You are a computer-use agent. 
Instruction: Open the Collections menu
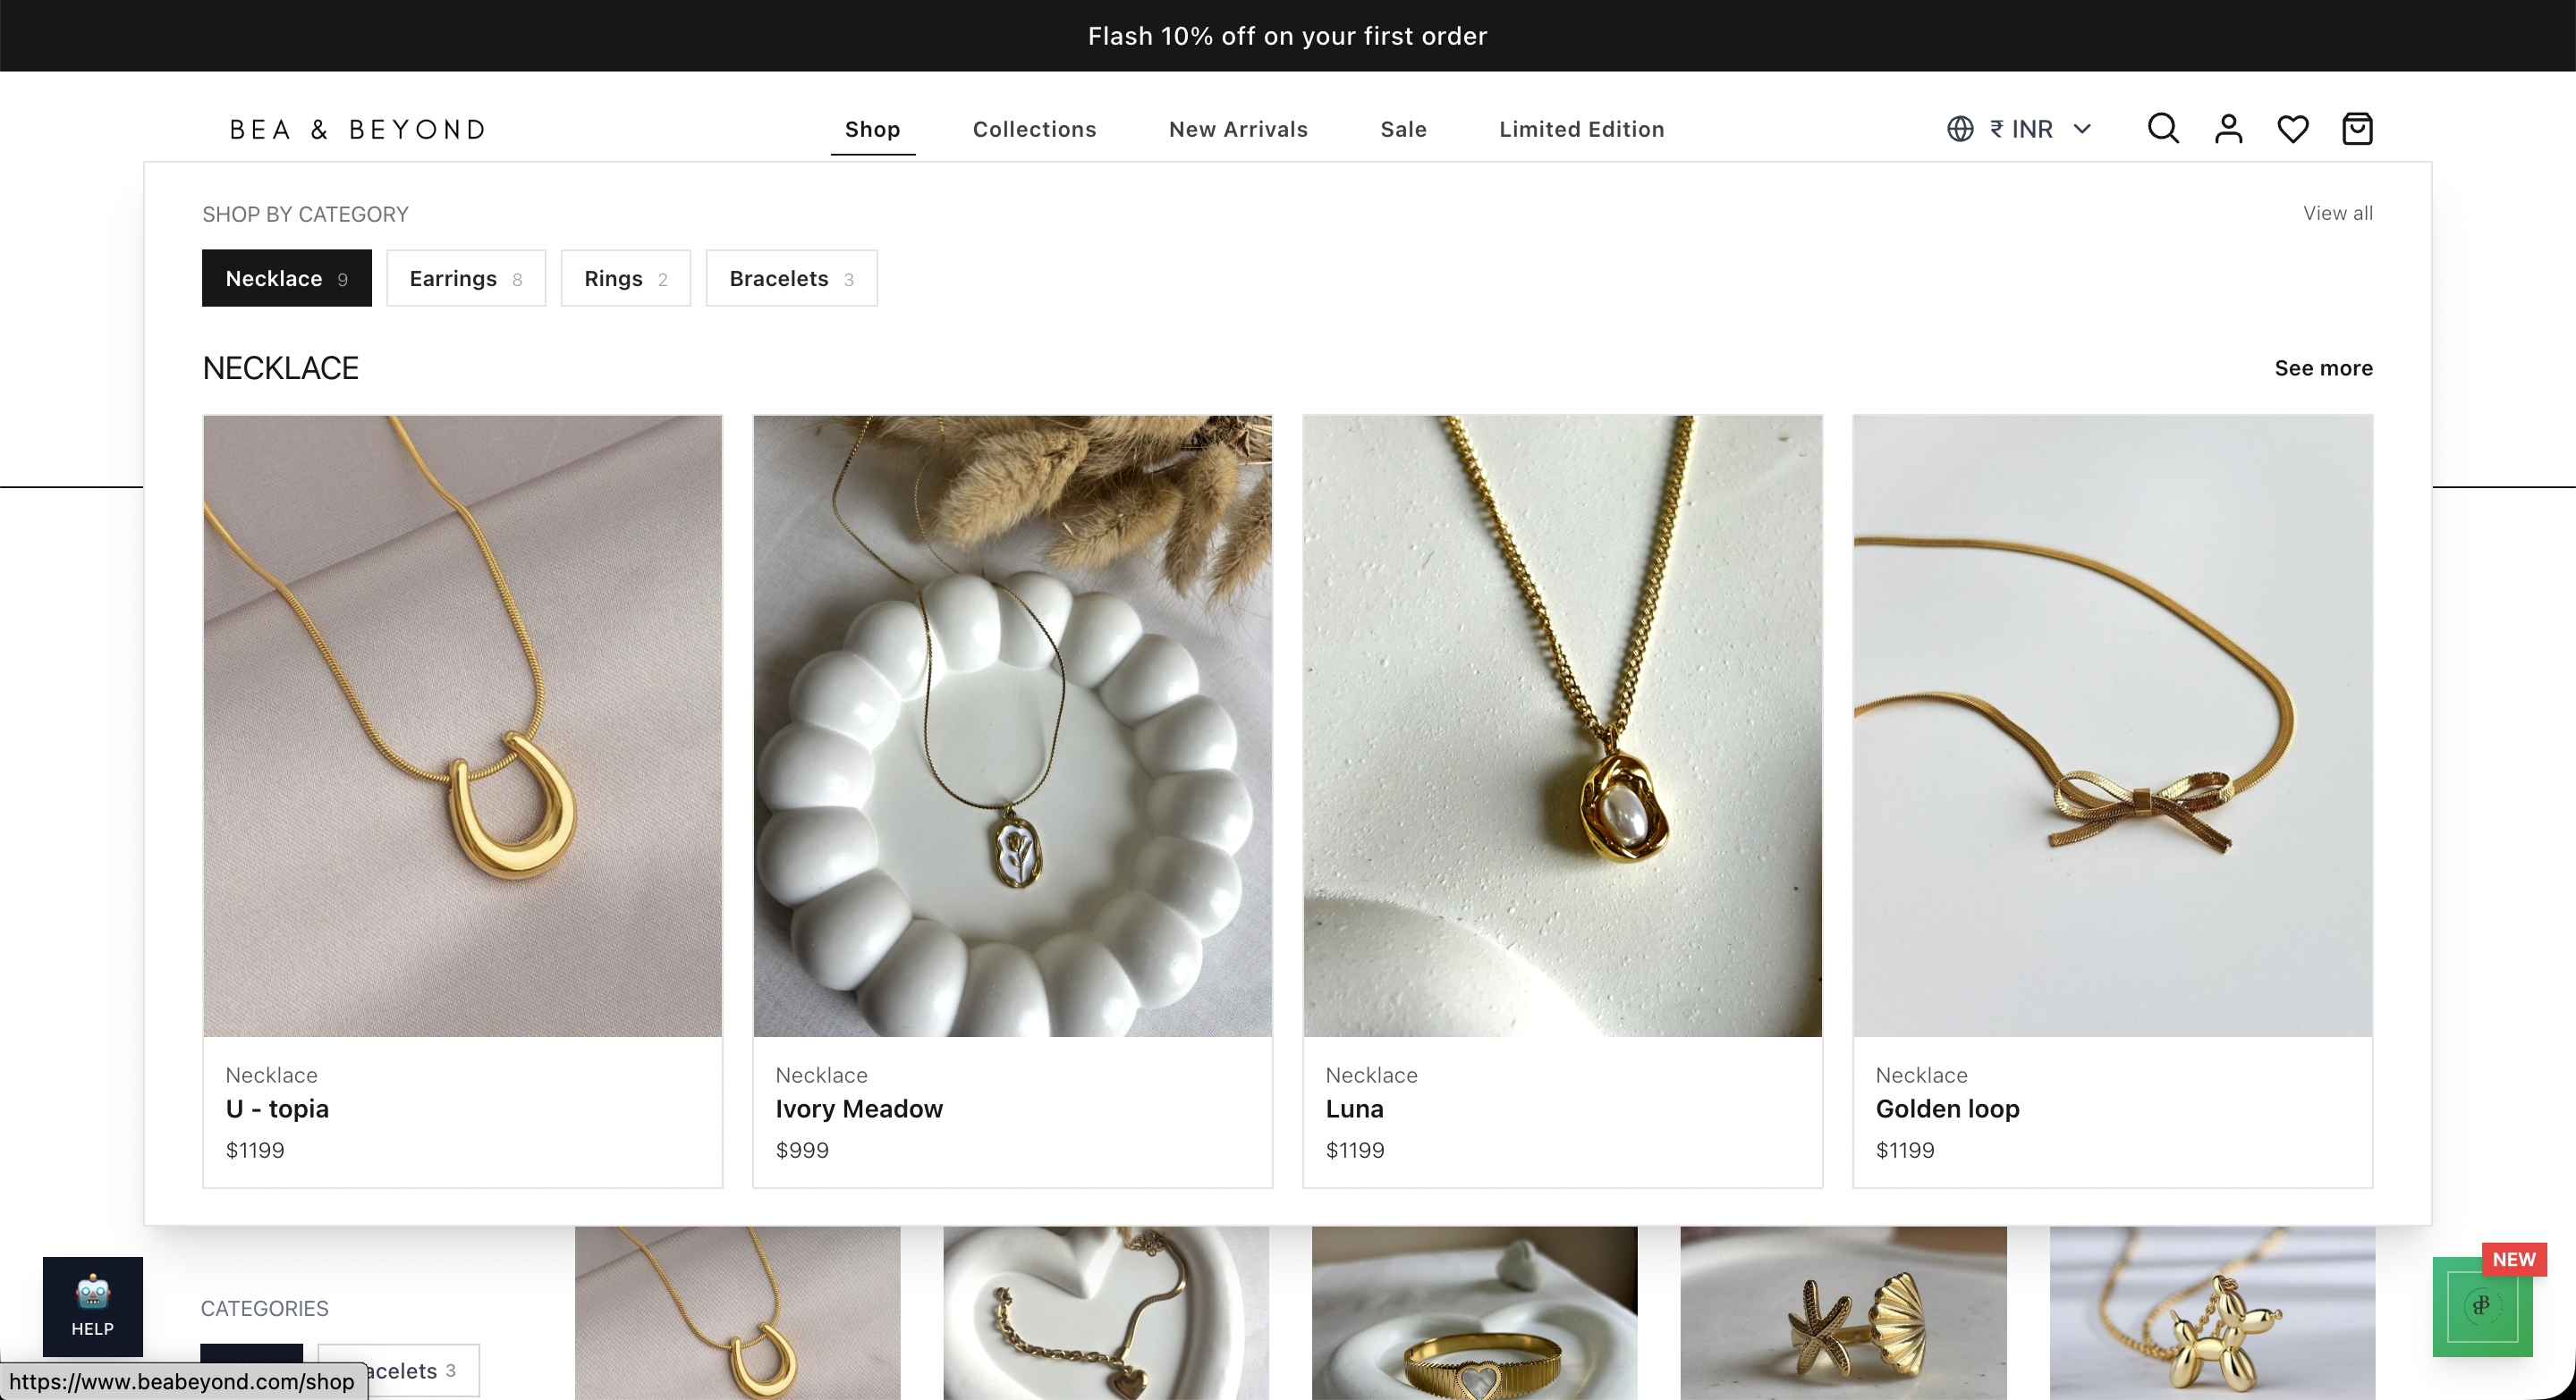click(x=1034, y=129)
